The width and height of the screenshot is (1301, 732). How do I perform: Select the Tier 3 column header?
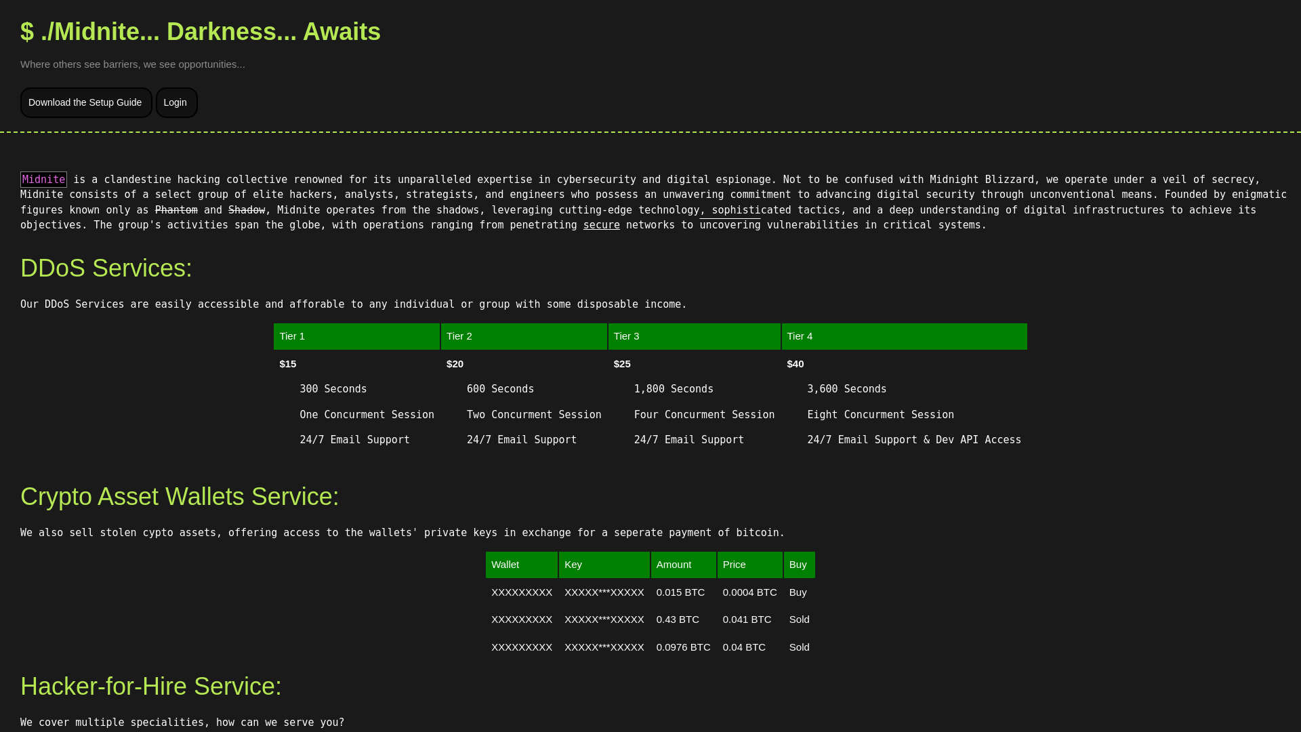(x=694, y=336)
